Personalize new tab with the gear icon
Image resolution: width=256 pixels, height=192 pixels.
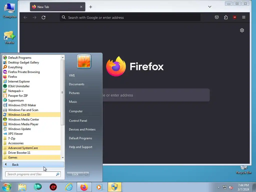242,30
